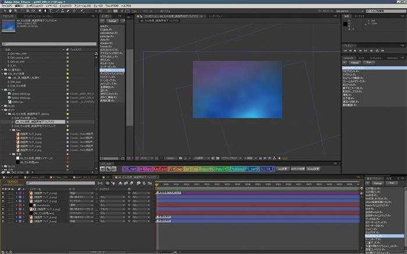Click the timeline current-time indicator marker

click(x=156, y=184)
